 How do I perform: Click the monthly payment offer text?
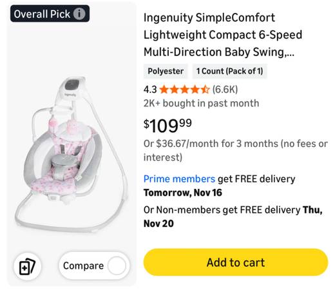236,150
